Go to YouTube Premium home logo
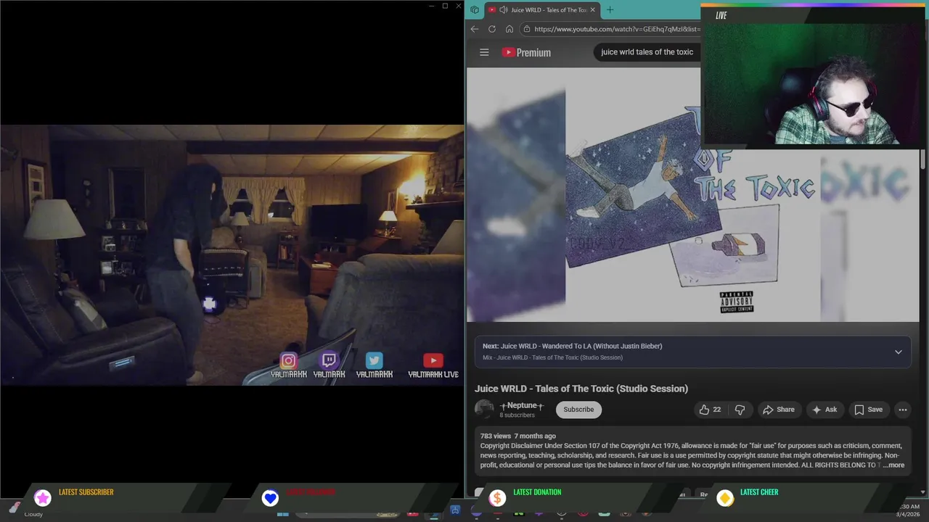The width and height of the screenshot is (929, 522). tap(526, 52)
